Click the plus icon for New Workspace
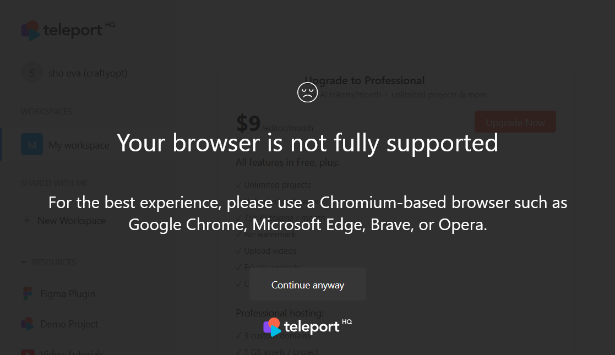 tap(26, 221)
